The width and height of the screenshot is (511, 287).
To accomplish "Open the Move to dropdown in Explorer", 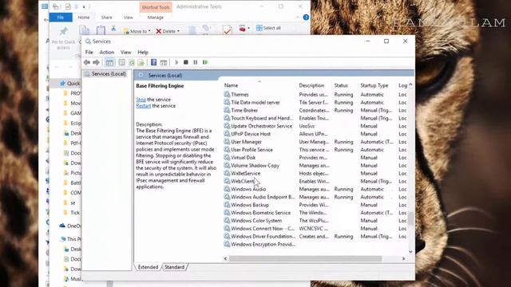I will [x=137, y=31].
